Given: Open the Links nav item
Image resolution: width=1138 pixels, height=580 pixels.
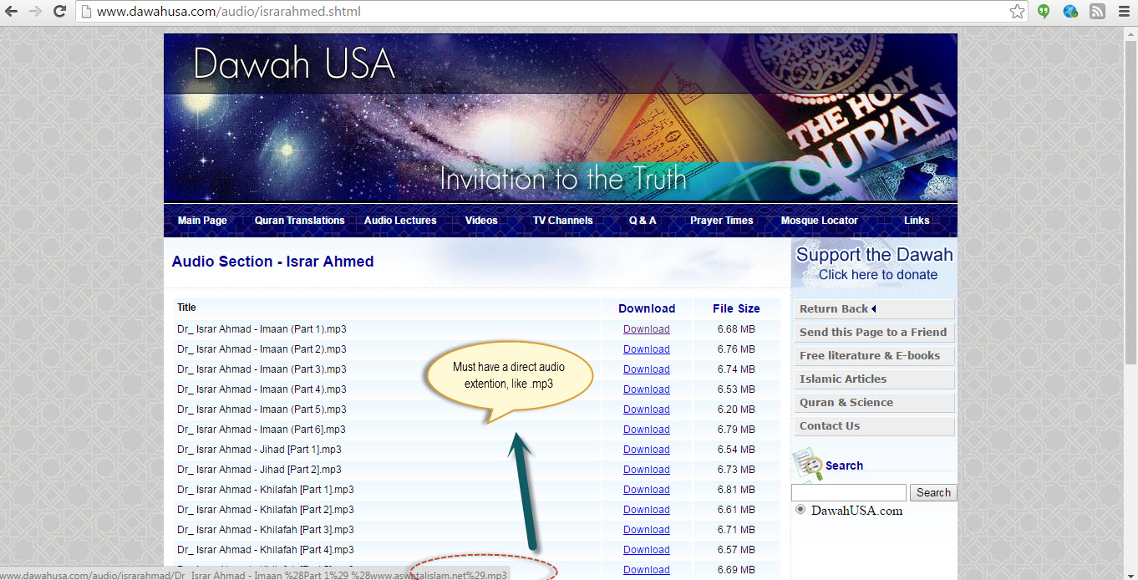Looking at the screenshot, I should pos(917,221).
